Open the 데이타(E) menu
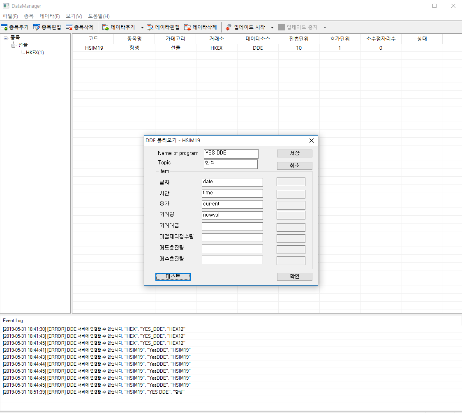 point(50,16)
